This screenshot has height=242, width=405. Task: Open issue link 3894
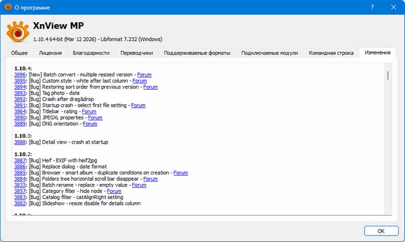point(20,87)
